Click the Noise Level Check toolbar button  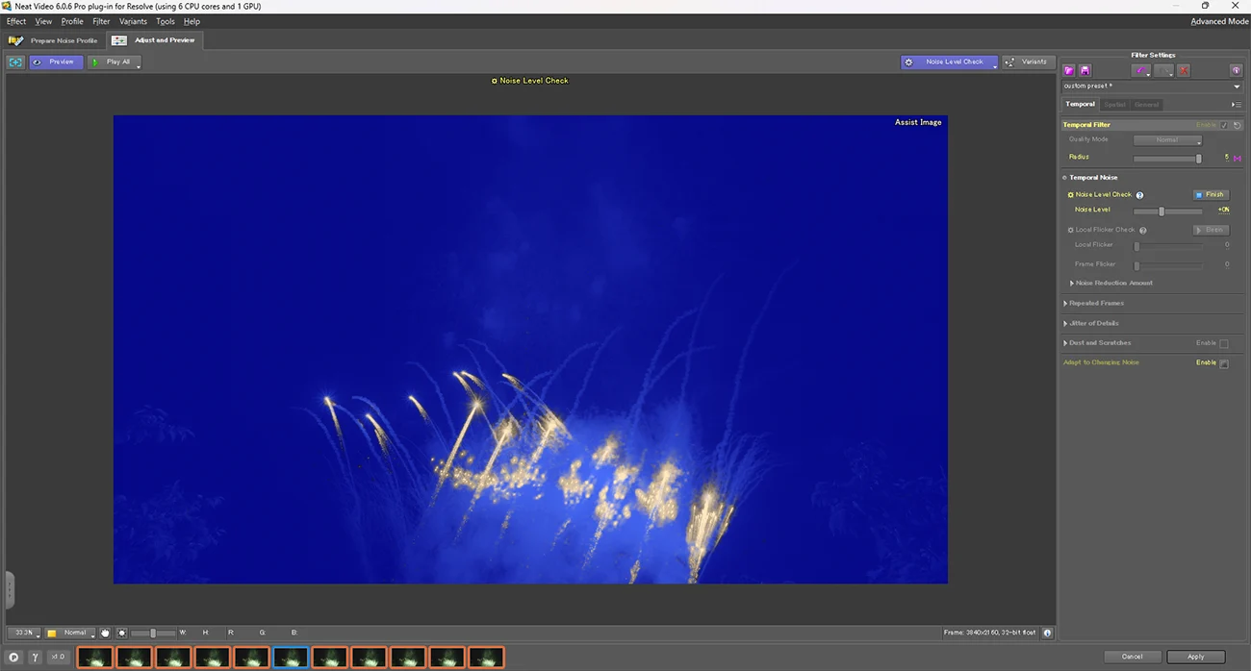(x=949, y=62)
